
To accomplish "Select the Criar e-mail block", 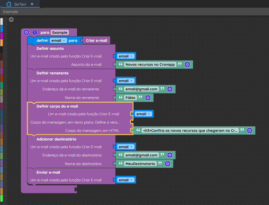I will pyautogui.click(x=96, y=41).
